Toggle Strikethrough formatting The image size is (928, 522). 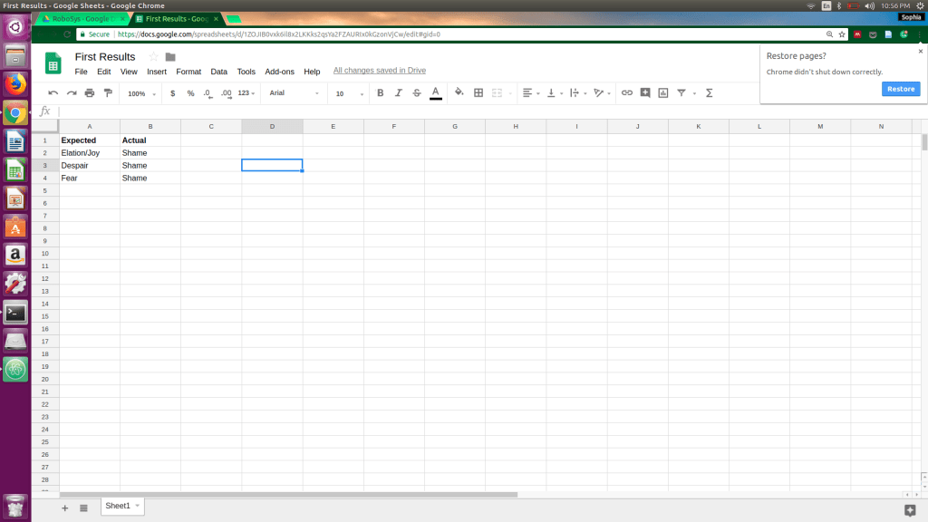click(x=417, y=93)
